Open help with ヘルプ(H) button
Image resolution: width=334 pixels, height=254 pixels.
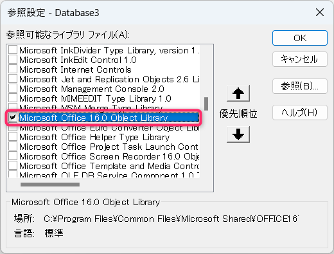click(x=300, y=113)
